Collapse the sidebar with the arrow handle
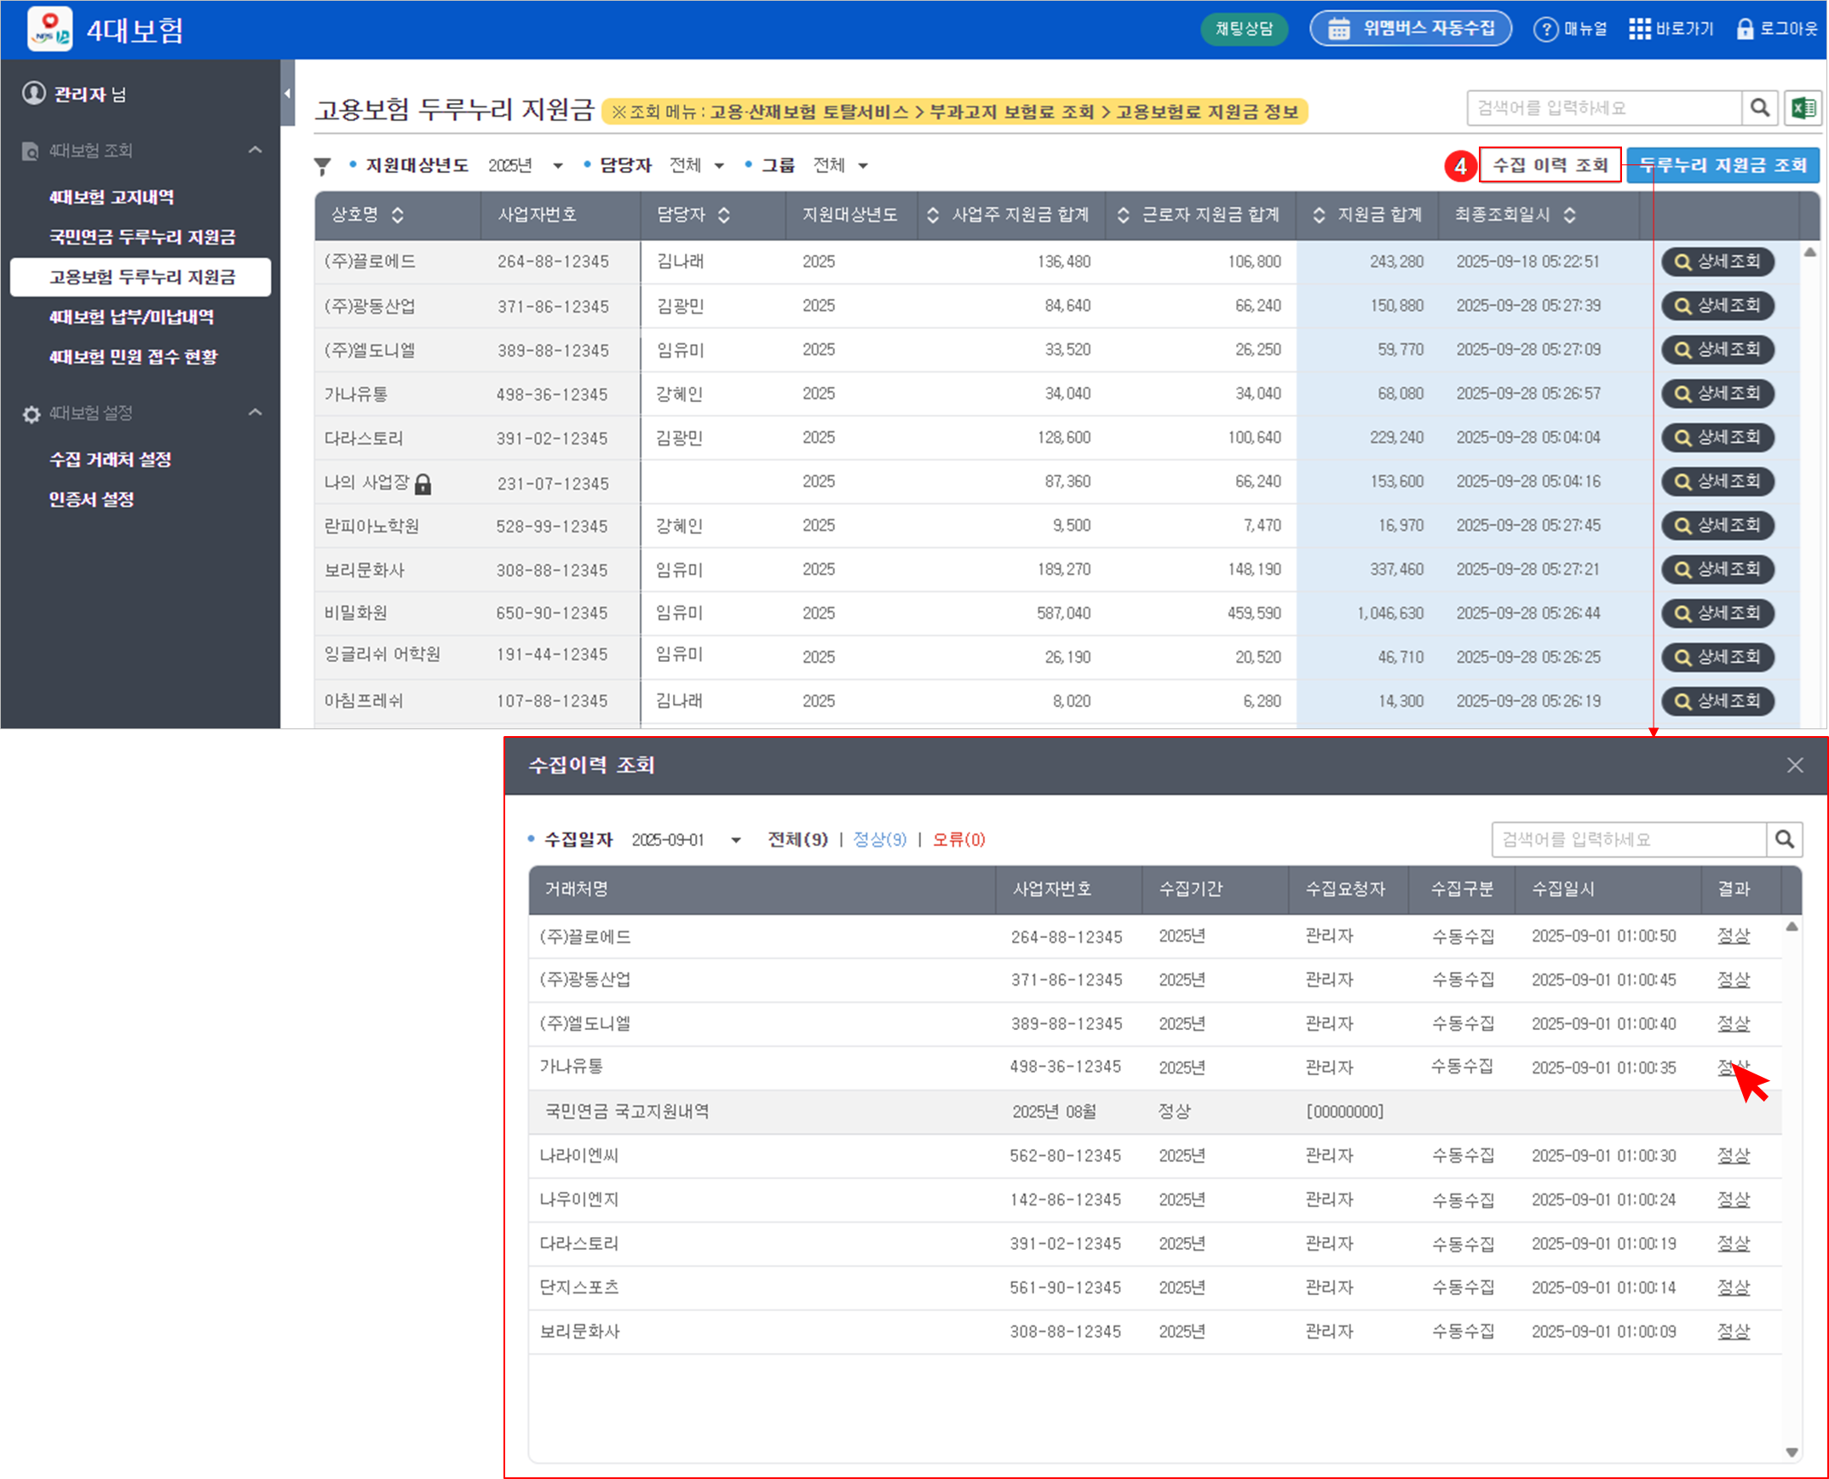Viewport: 1829px width, 1479px height. [287, 93]
